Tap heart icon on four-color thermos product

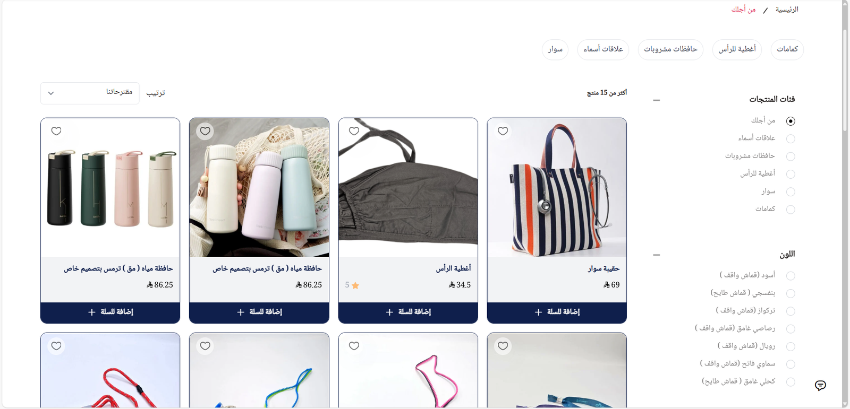[x=56, y=131]
